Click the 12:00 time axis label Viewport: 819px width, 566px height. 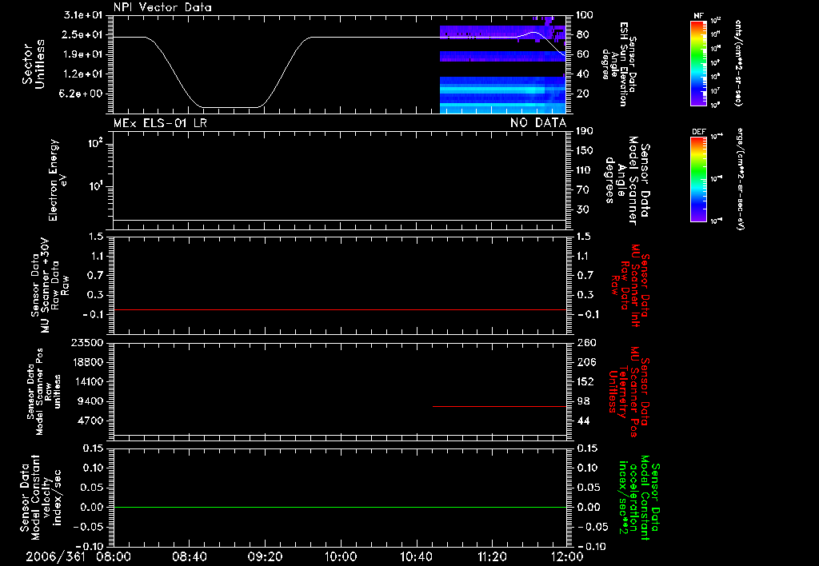(567, 556)
